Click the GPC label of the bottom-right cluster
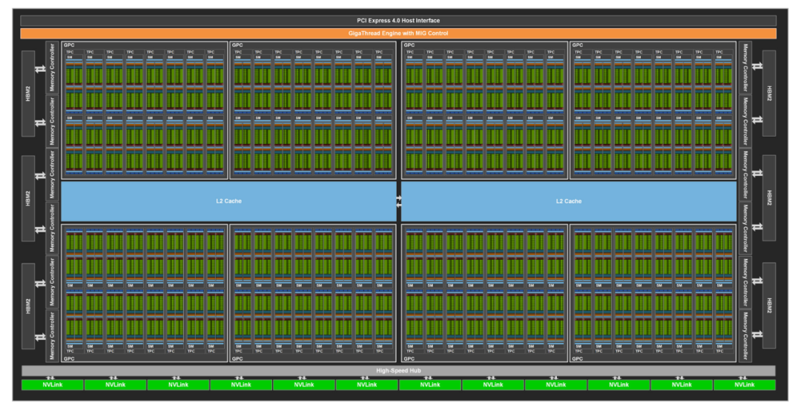The width and height of the screenshot is (801, 403). (x=578, y=358)
